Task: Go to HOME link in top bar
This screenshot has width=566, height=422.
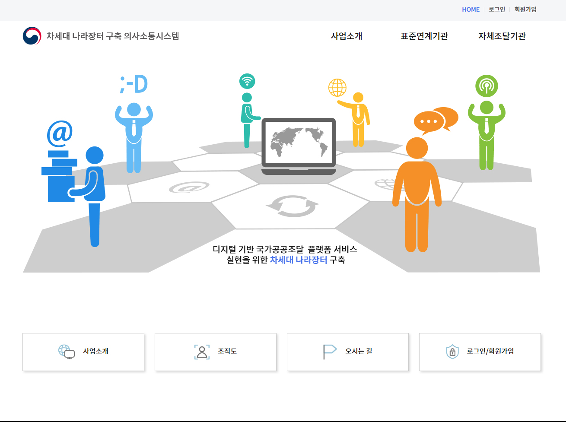Action: (471, 10)
